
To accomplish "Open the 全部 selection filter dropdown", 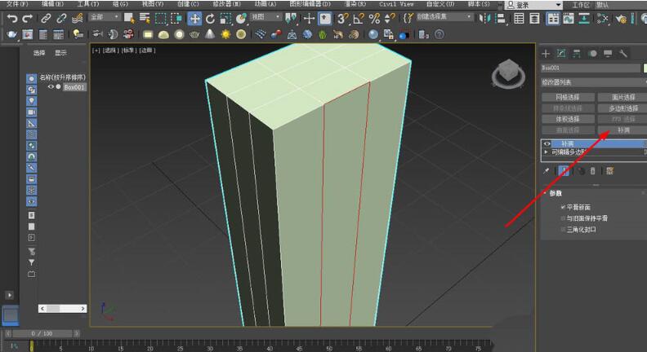I will coord(105,17).
